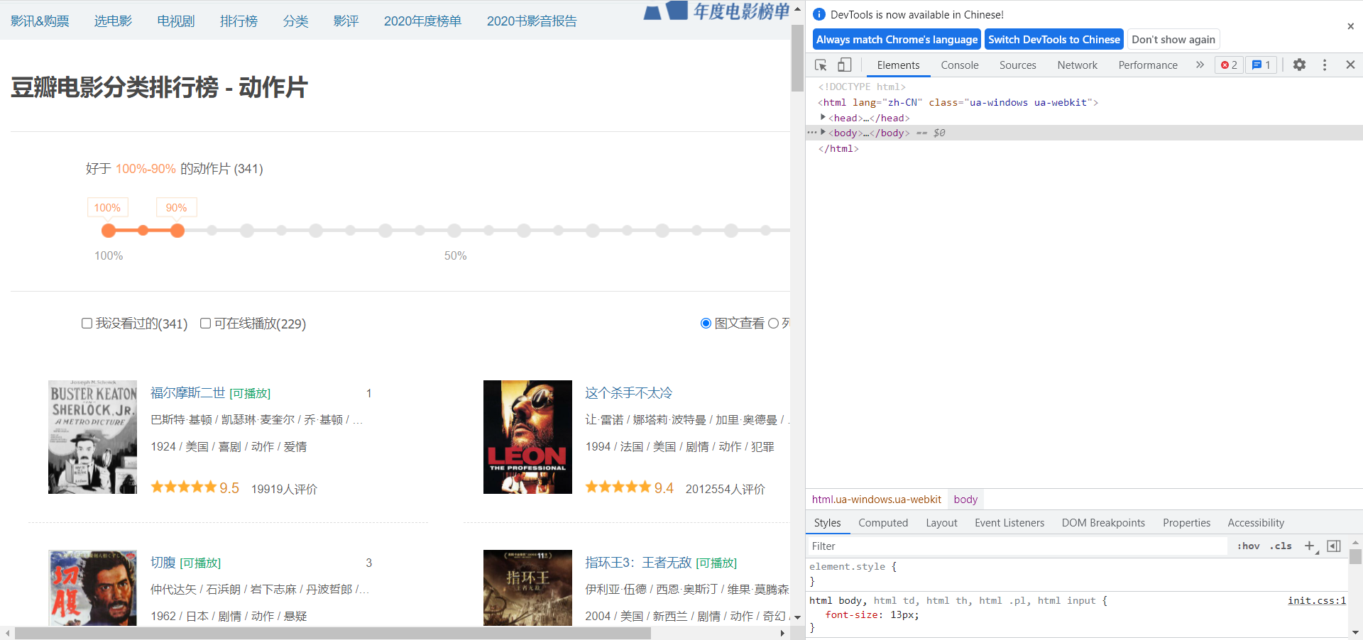Open the Performance tab
Viewport: 1363px width, 640px height.
[1148, 65]
